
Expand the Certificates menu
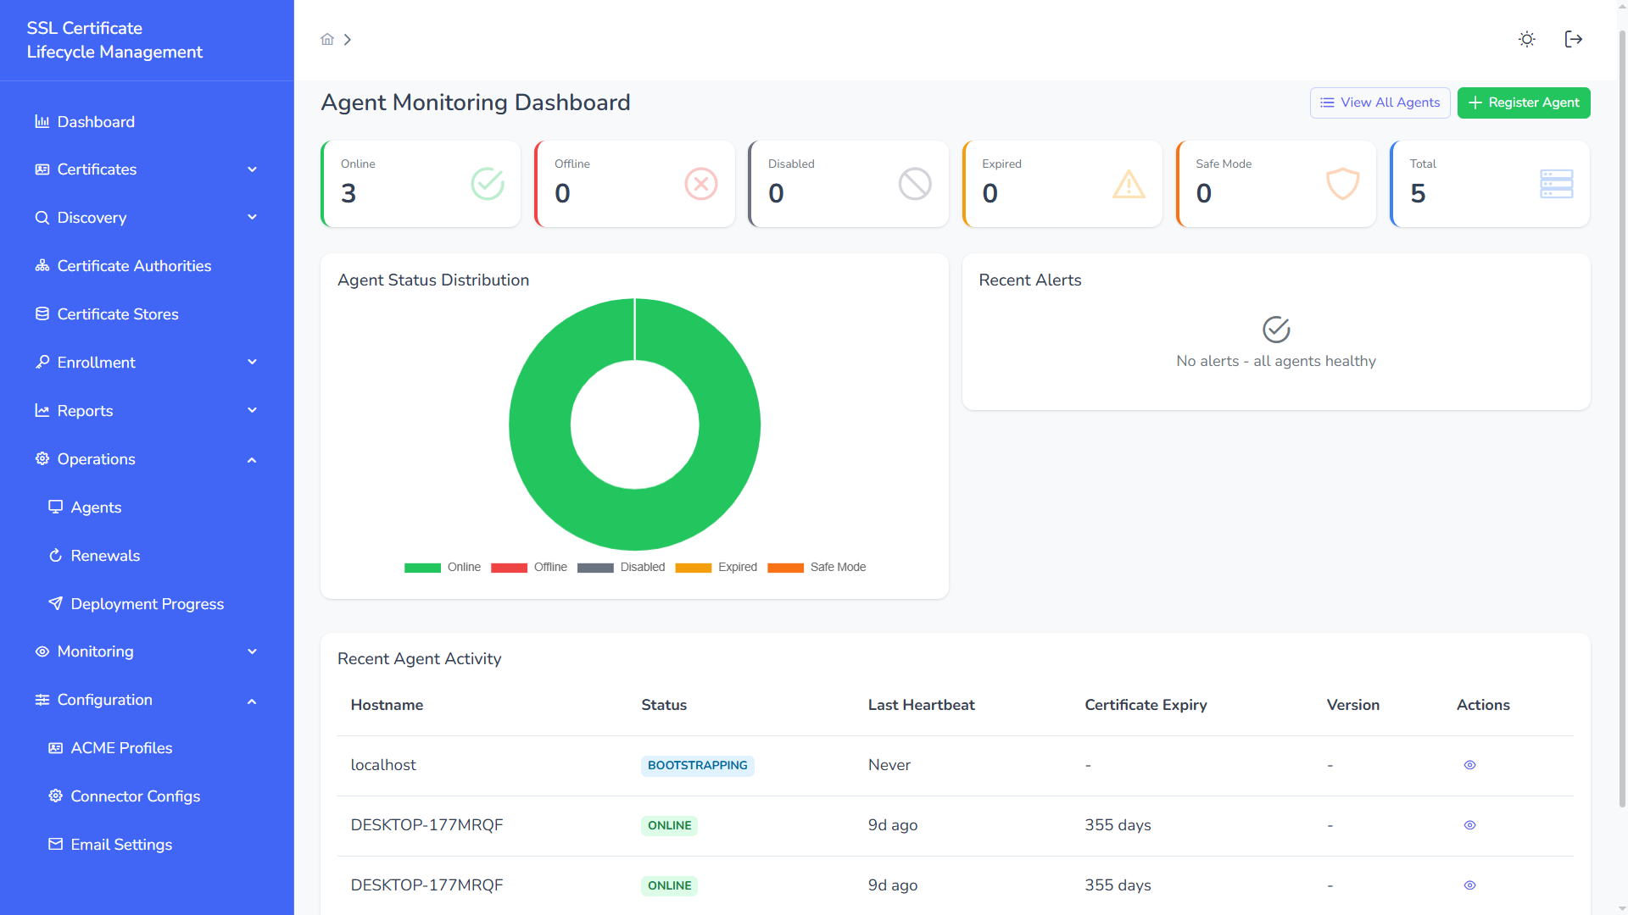[x=252, y=169]
